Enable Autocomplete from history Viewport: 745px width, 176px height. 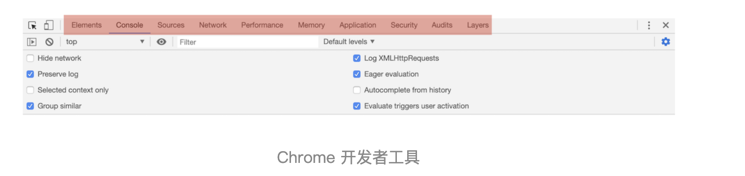pyautogui.click(x=357, y=90)
